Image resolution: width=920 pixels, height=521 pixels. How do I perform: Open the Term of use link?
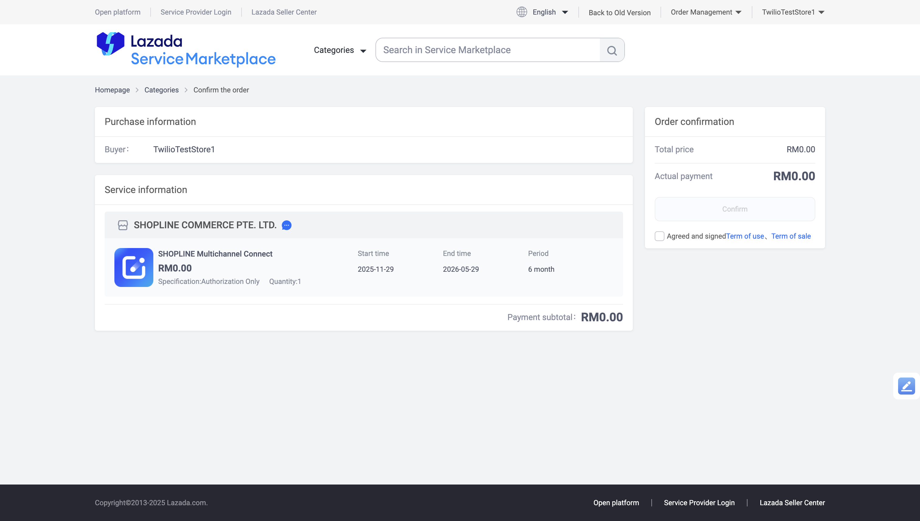[745, 236]
